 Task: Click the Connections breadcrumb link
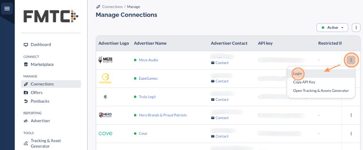[x=112, y=7]
